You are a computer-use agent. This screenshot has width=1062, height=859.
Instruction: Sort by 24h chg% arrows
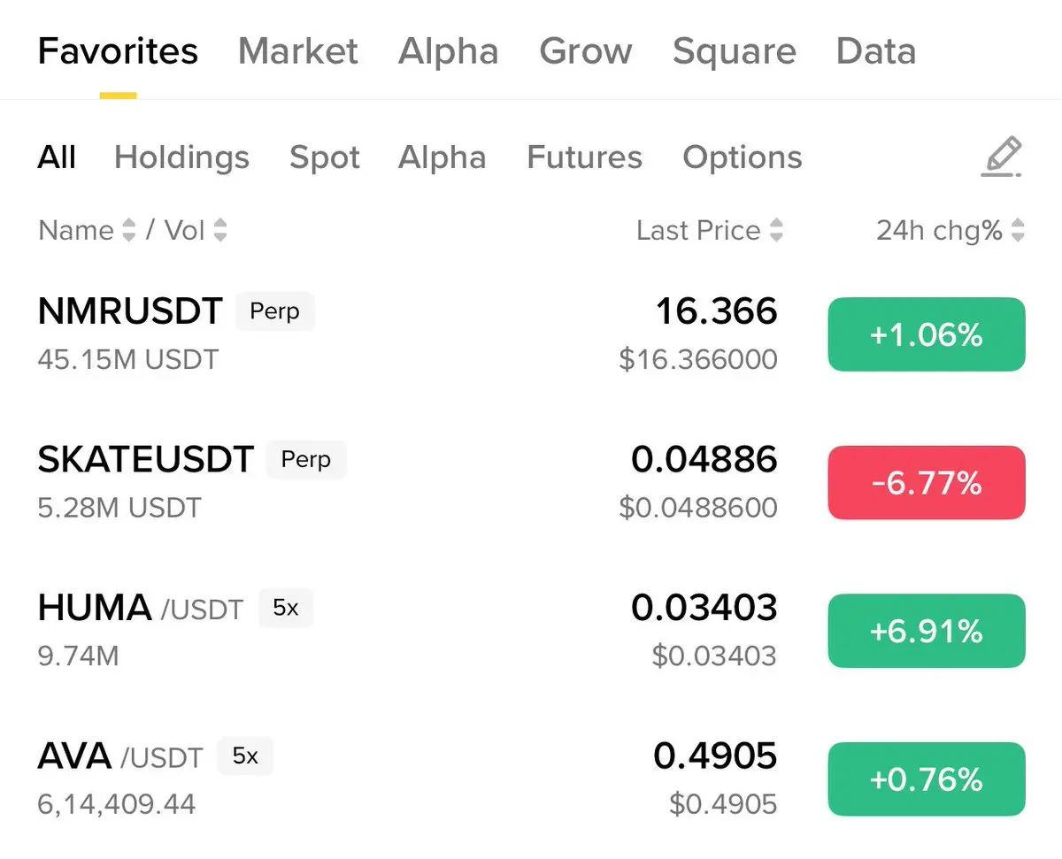click(1018, 231)
